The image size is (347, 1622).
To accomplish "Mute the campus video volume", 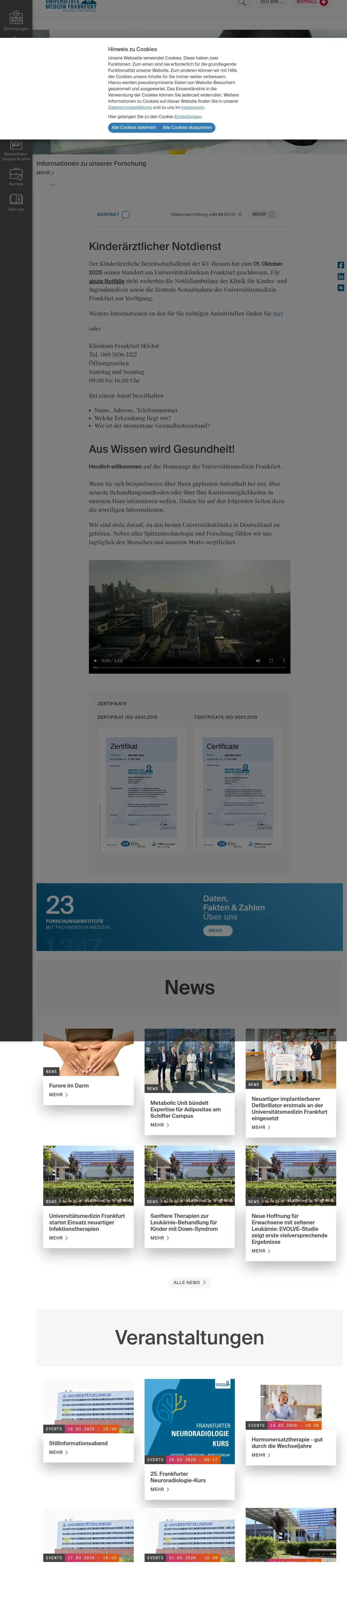I will tap(258, 660).
